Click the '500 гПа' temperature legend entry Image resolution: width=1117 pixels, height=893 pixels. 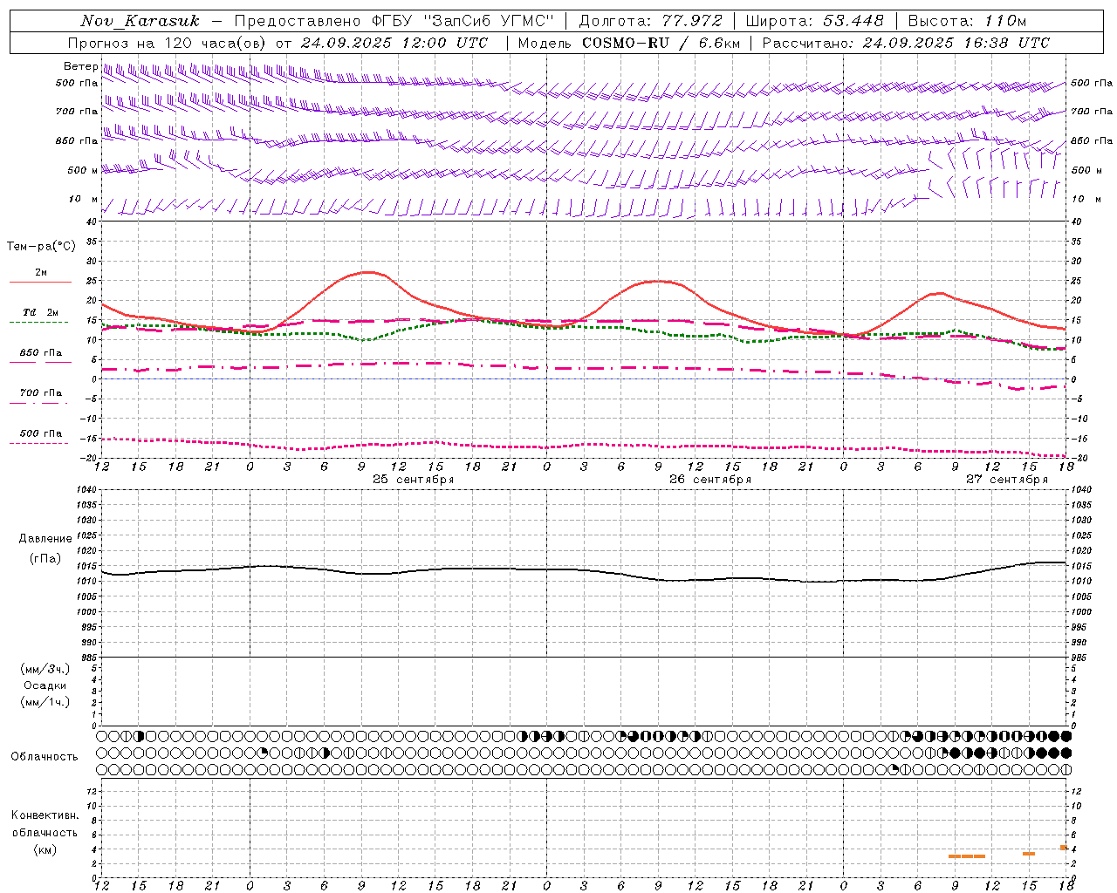tap(41, 433)
